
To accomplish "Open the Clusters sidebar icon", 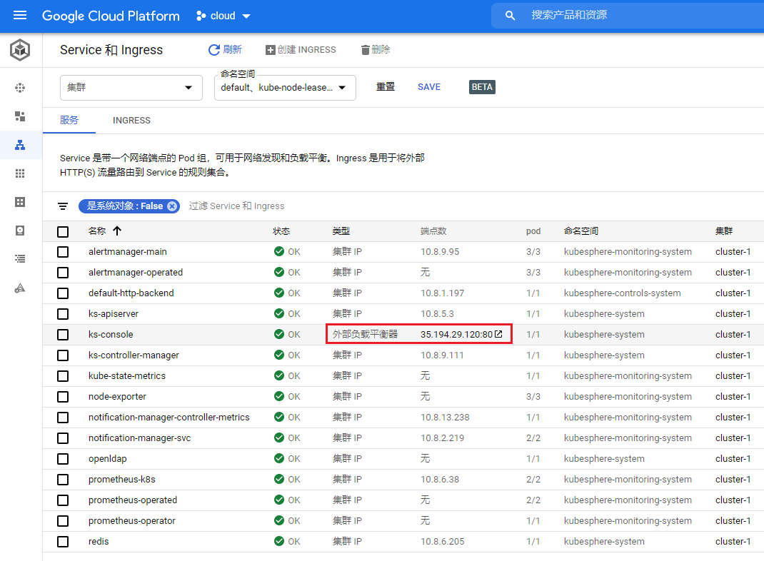I will [x=20, y=88].
